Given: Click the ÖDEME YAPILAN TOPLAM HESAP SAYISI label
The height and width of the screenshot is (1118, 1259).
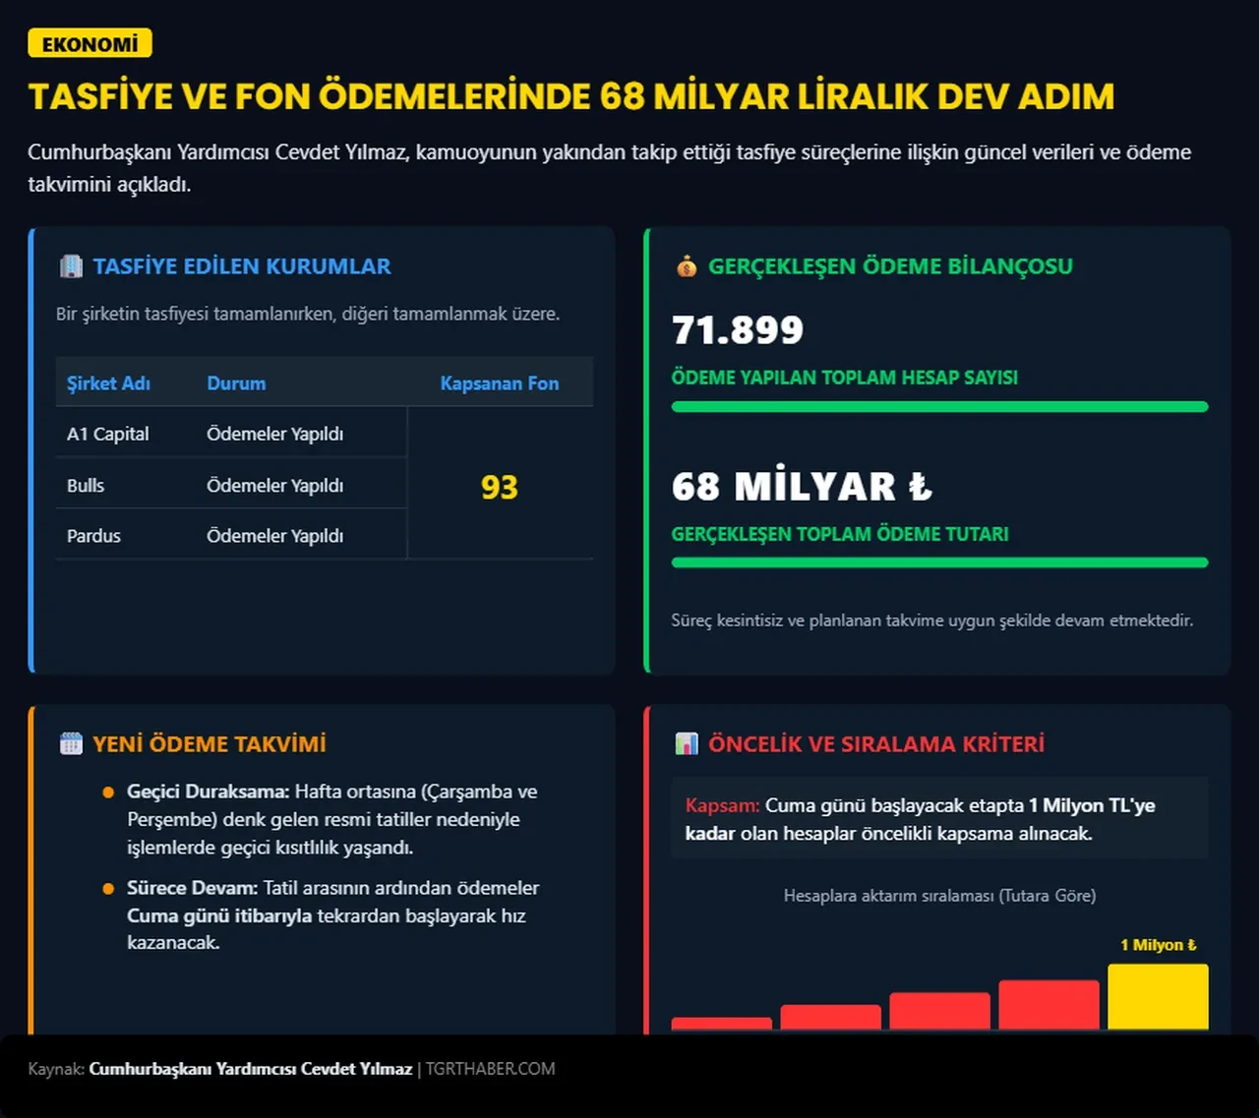Looking at the screenshot, I should (845, 378).
